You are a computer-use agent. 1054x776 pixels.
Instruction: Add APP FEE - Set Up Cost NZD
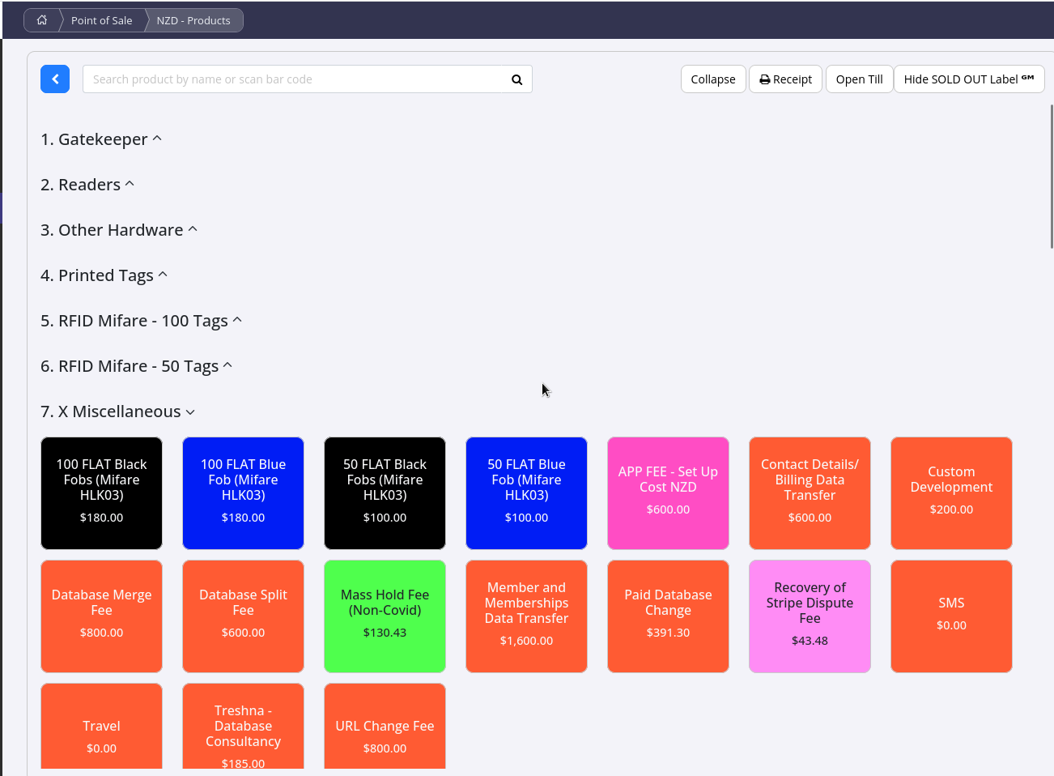click(x=668, y=492)
